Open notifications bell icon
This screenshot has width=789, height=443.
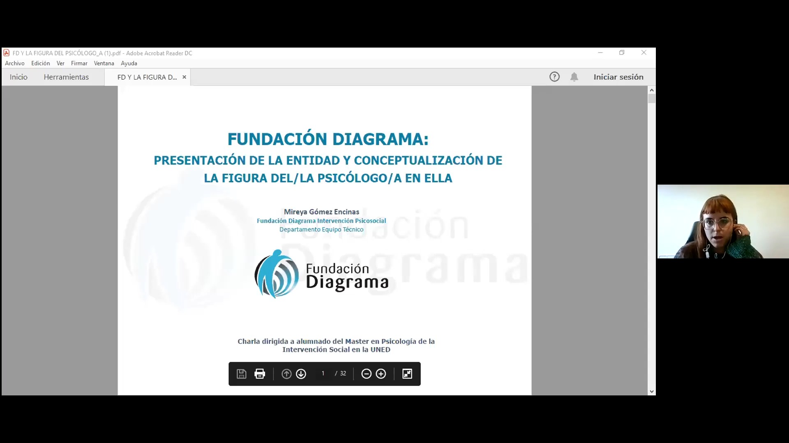point(574,77)
